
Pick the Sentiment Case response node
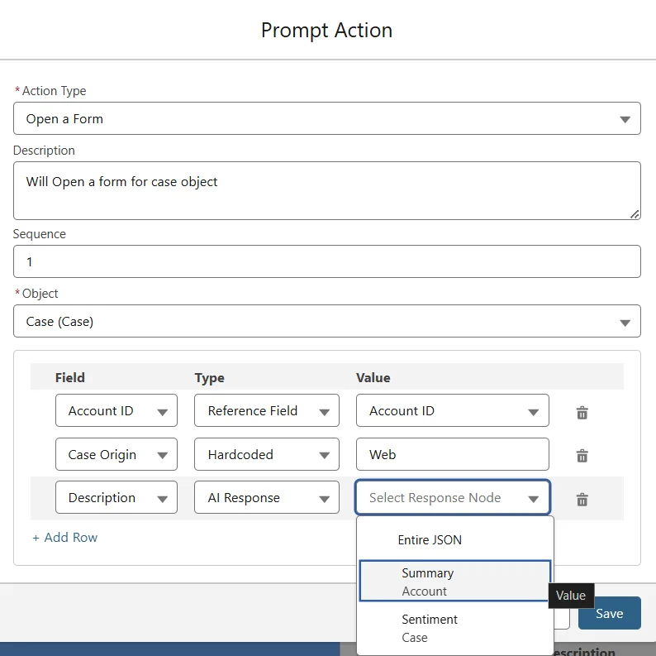pyautogui.click(x=454, y=628)
